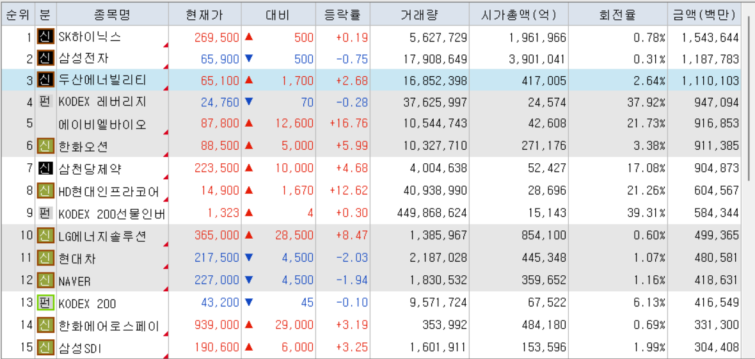Screen dimensions: 755x359
Task: Sort by 등락률 column header
Action: (x=342, y=15)
